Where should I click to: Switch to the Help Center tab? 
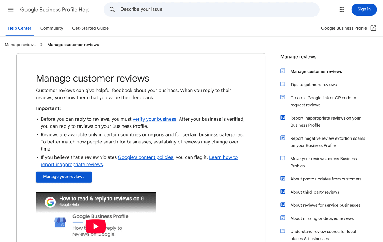(x=20, y=28)
